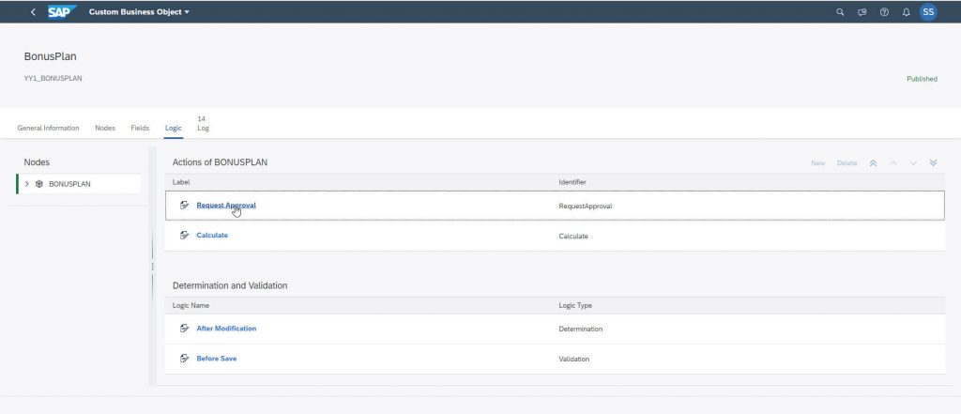This screenshot has height=414, width=961.
Task: Open the Calculate action link
Action: pos(212,236)
